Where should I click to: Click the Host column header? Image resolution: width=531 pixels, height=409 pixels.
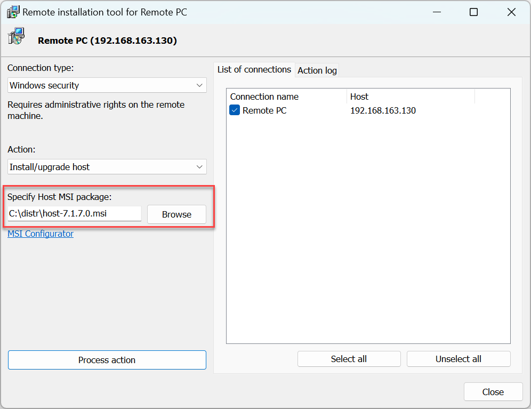pyautogui.click(x=359, y=97)
